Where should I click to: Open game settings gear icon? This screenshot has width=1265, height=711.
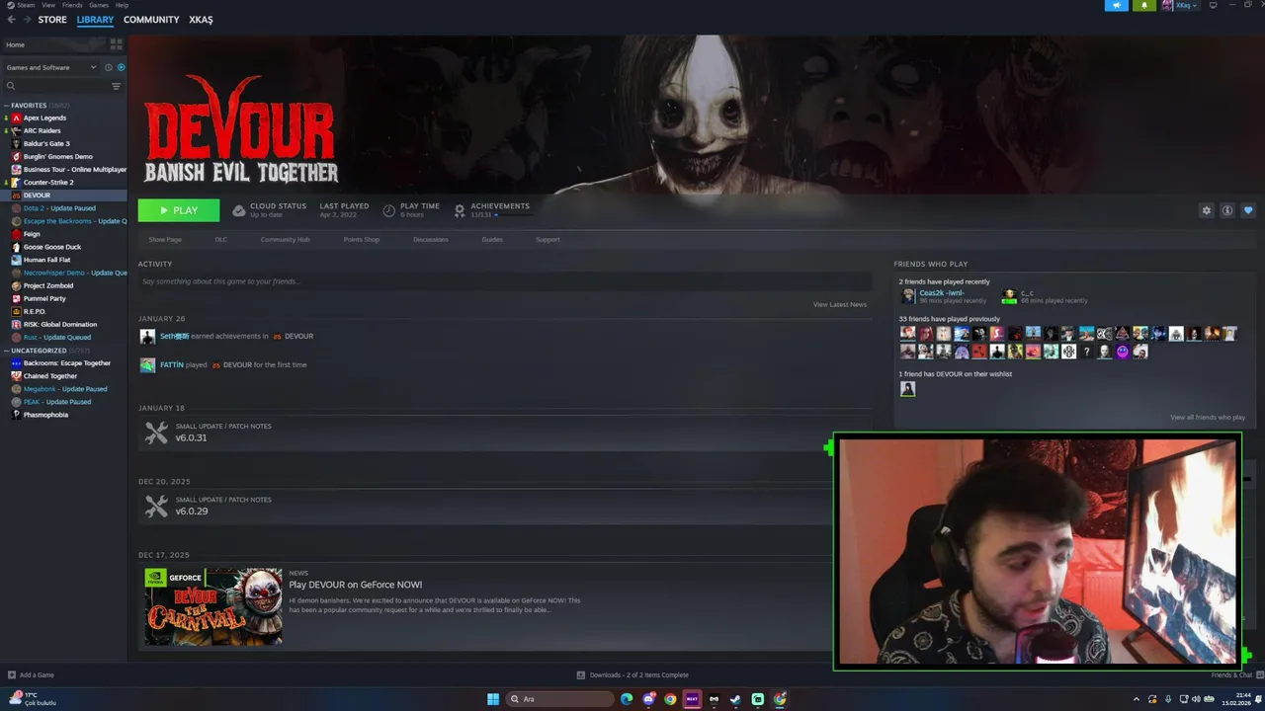coord(1206,210)
